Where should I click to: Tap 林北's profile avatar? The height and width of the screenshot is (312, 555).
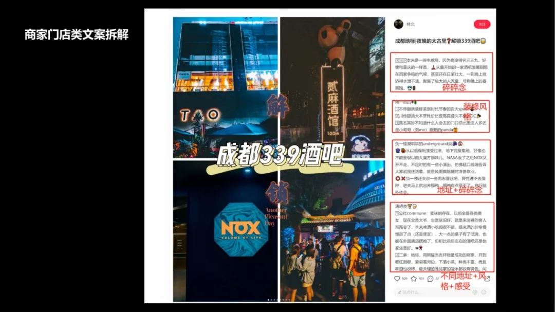399,24
